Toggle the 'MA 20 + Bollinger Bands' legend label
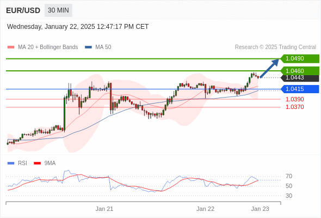The width and height of the screenshot is (321, 218). click(48, 47)
